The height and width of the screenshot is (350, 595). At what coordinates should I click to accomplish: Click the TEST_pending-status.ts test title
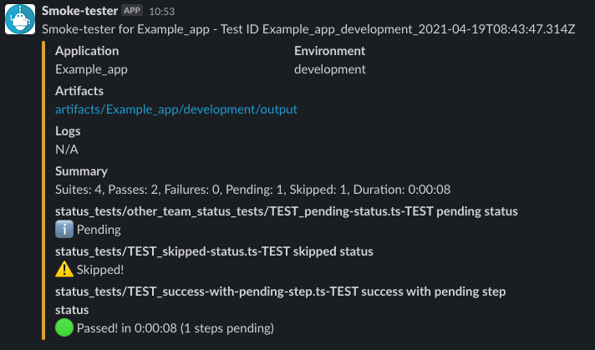pyautogui.click(x=287, y=211)
